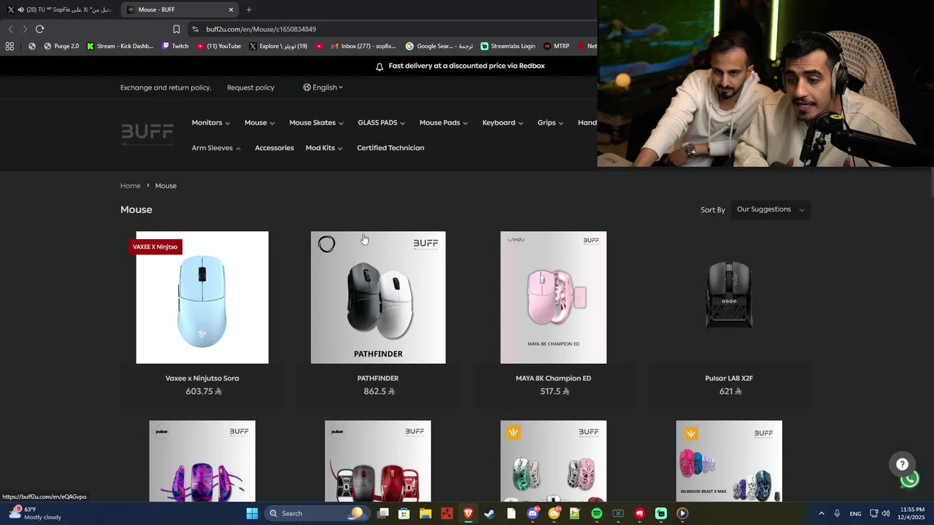Open the Twitch bookmark
The image size is (934, 525).
click(175, 46)
